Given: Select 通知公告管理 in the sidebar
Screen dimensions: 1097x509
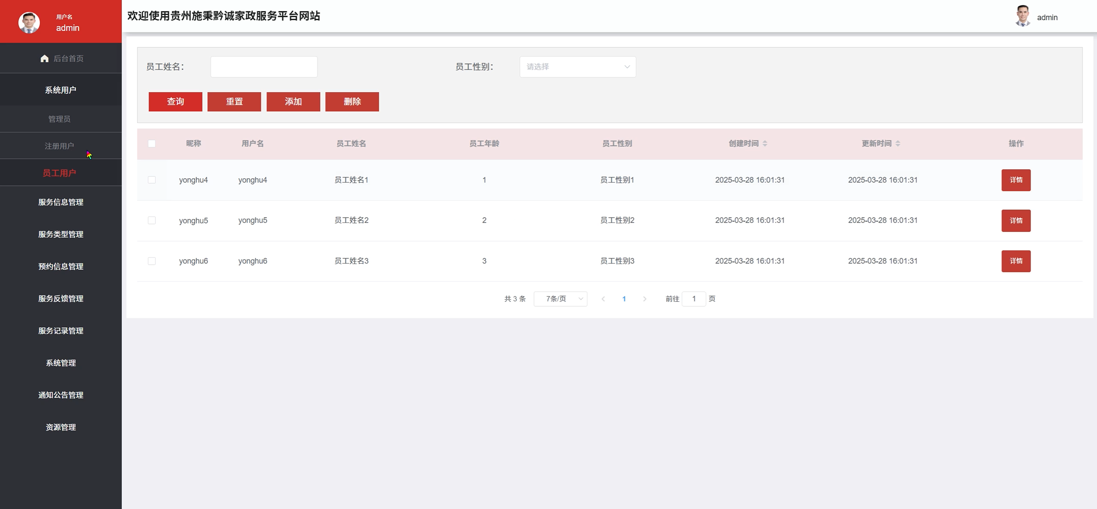Looking at the screenshot, I should coord(61,395).
